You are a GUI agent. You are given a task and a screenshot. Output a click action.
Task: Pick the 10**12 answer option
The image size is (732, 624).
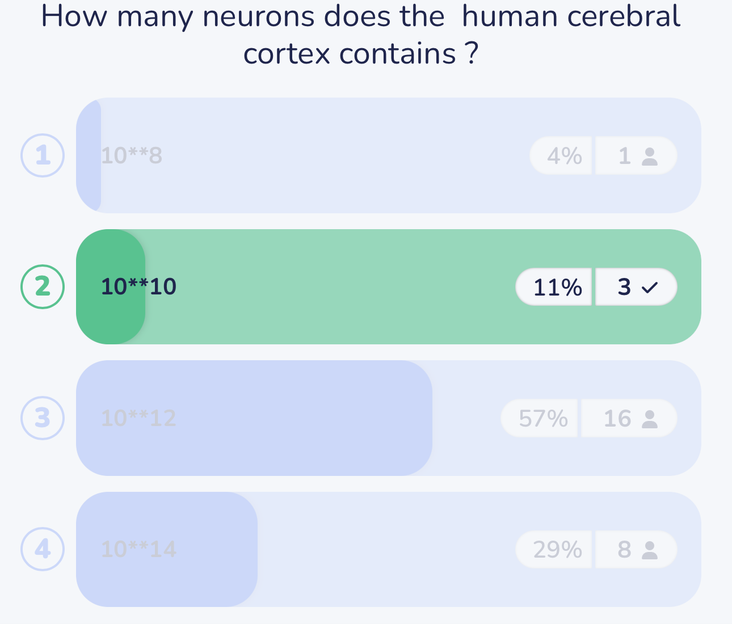tap(138, 418)
